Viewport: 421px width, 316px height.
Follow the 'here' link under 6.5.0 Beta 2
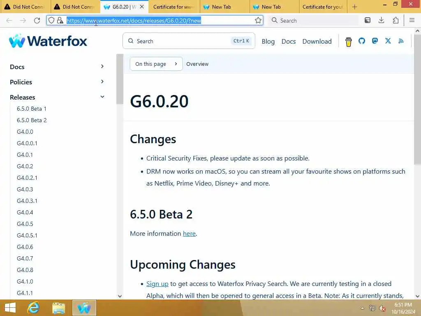[x=189, y=234]
